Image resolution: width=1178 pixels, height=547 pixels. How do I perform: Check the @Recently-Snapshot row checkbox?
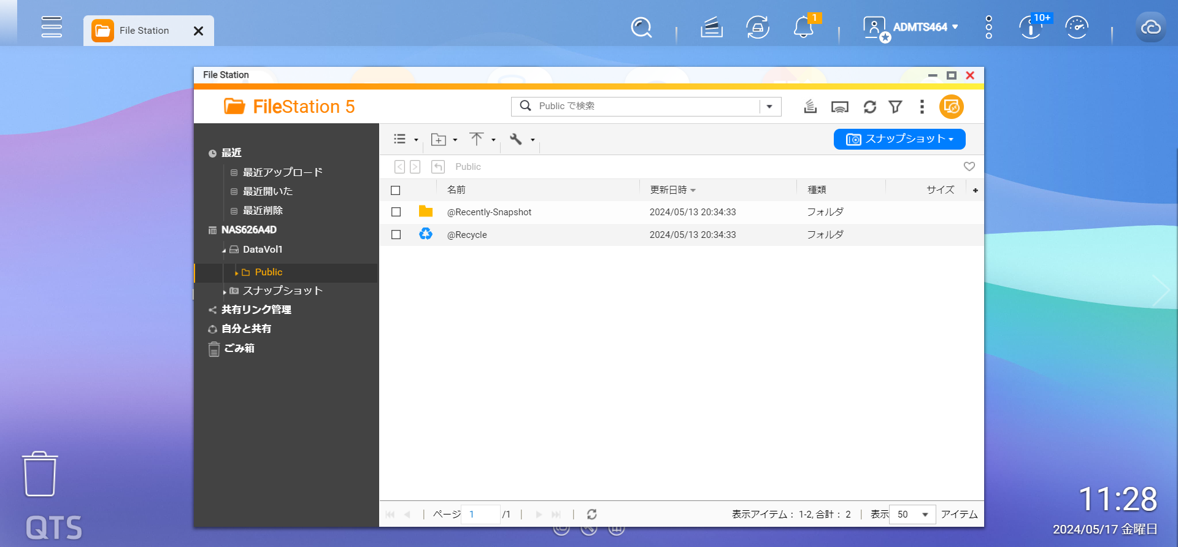pyautogui.click(x=396, y=212)
